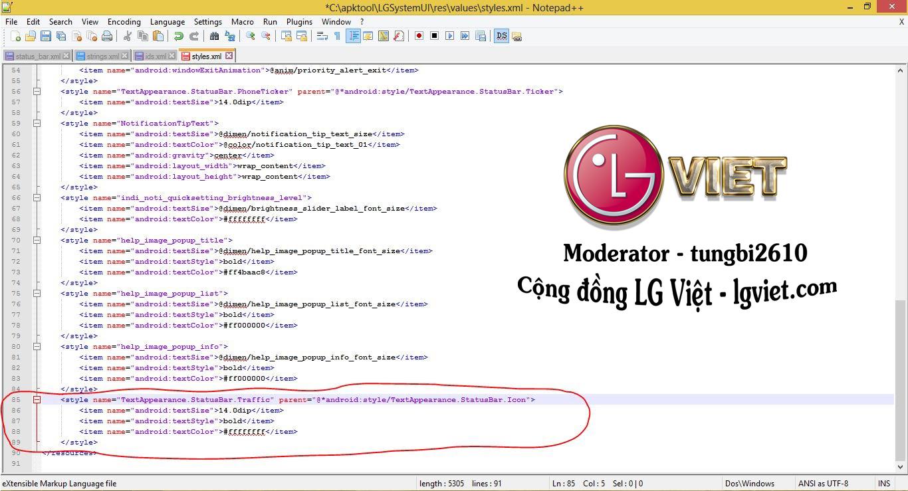The height and width of the screenshot is (491, 908).
Task: Toggle DSpellCheck DS toolbar button
Action: (x=501, y=36)
